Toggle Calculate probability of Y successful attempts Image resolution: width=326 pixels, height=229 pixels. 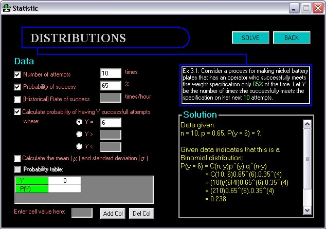[17, 112]
